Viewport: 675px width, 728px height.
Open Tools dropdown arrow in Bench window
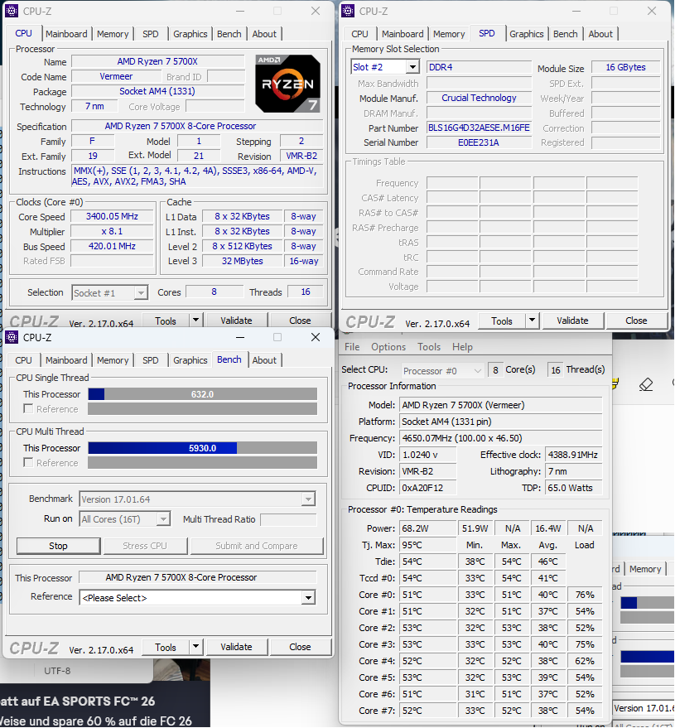[x=196, y=646]
